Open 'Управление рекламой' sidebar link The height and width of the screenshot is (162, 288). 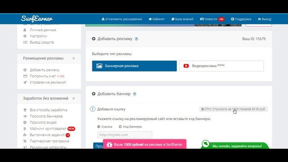coord(48,82)
